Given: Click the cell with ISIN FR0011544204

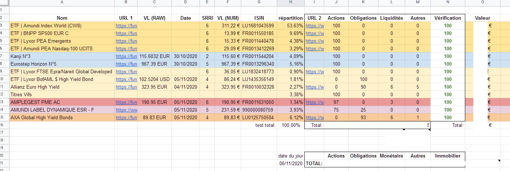Looking at the screenshot, I should [259, 57].
